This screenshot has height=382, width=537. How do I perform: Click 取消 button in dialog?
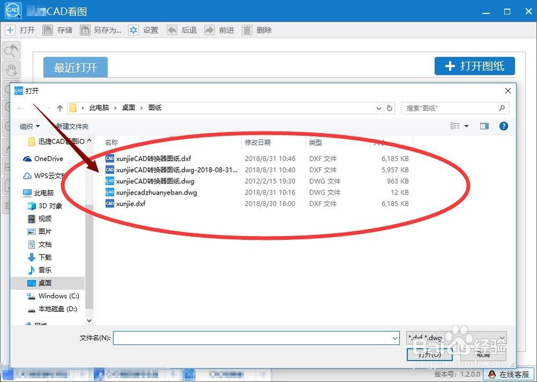483,354
